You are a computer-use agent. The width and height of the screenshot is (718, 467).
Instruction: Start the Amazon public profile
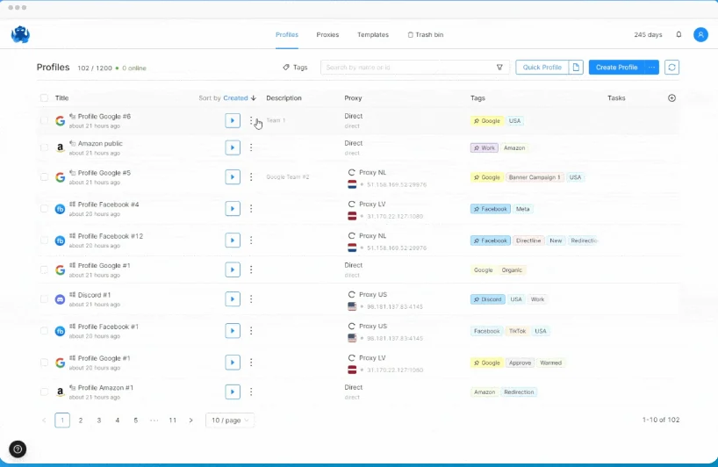(x=233, y=147)
